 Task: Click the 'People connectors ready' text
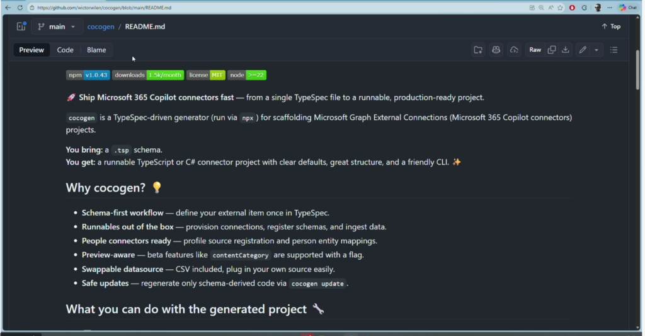(x=126, y=241)
